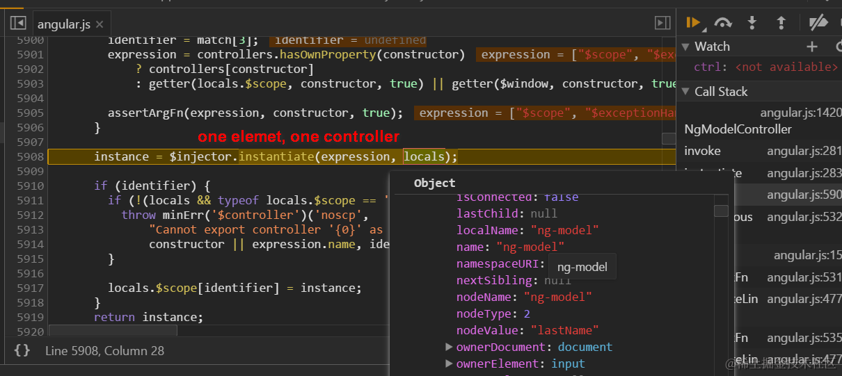Open the angular.js:535 call stack link

(x=804, y=338)
